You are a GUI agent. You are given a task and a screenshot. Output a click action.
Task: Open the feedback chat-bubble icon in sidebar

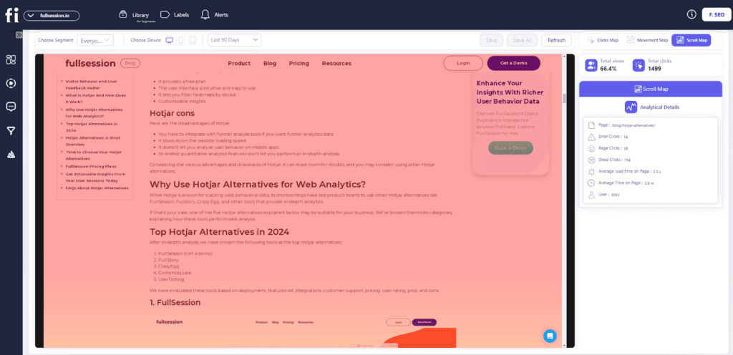click(11, 107)
